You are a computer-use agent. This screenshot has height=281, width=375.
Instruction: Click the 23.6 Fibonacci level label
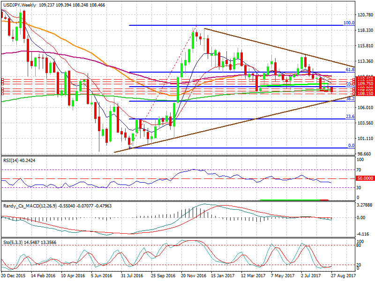[349, 117]
